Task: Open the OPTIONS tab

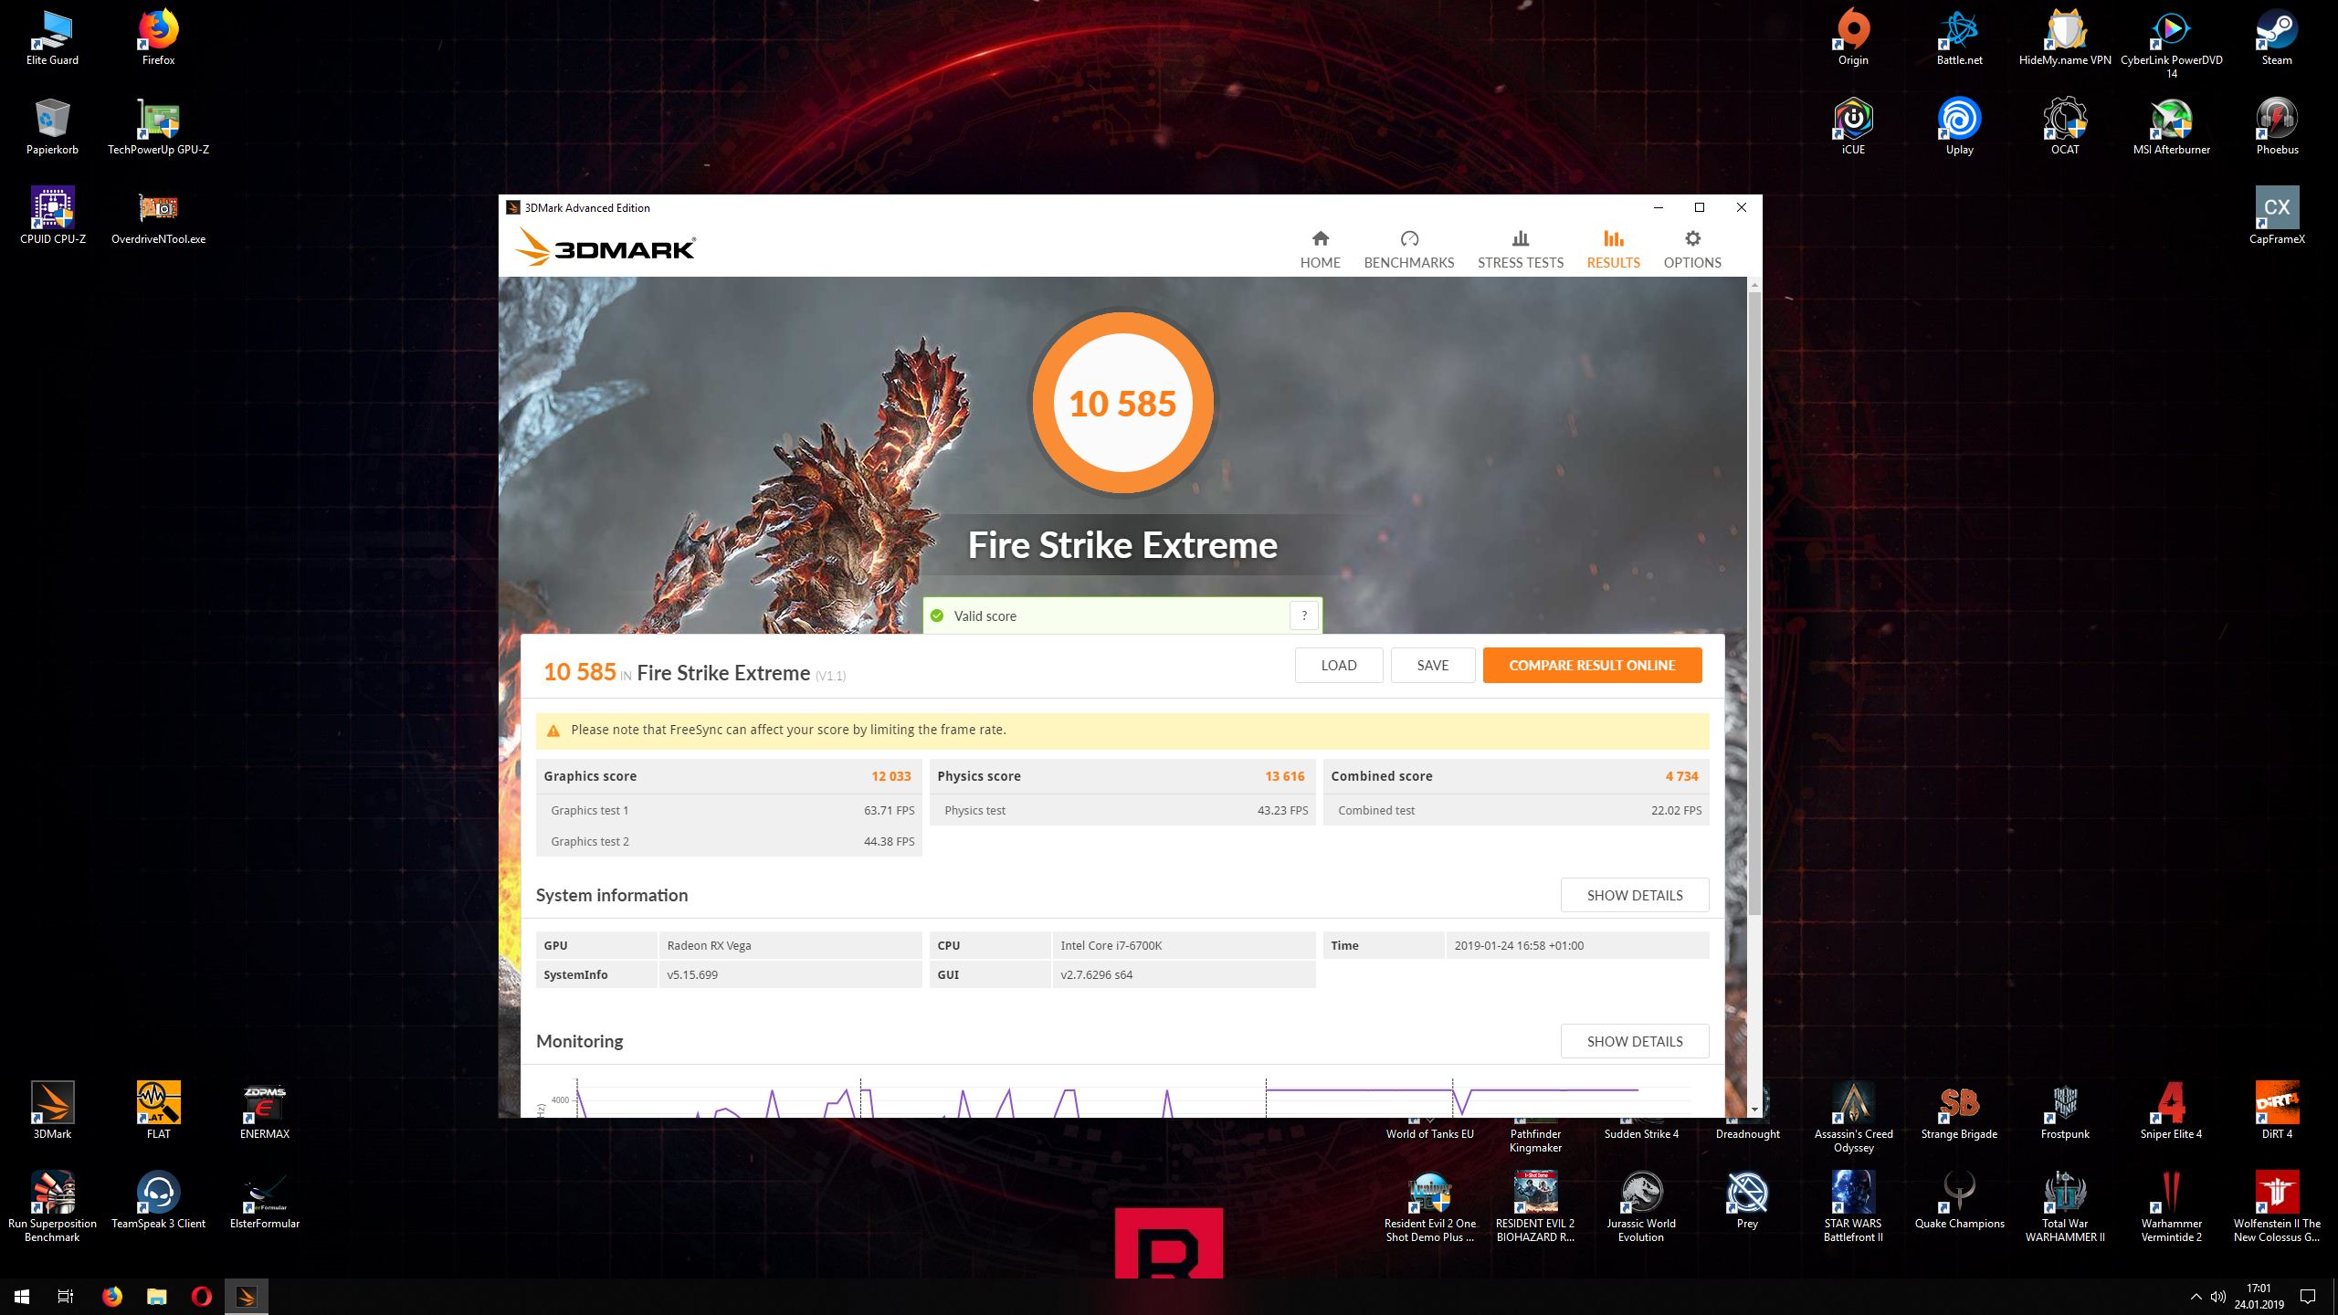Action: [1692, 249]
